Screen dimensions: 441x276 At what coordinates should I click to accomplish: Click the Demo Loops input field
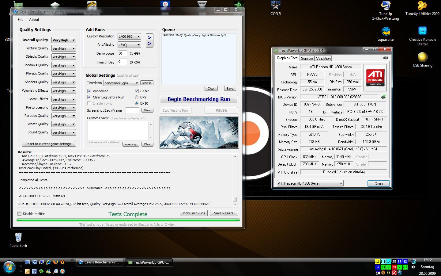coord(123,53)
